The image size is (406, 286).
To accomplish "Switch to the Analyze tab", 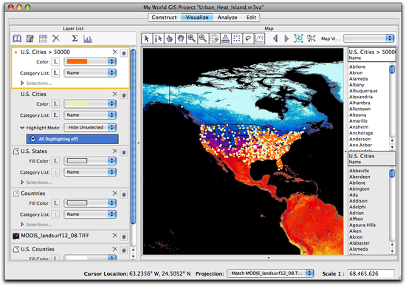I will [227, 18].
